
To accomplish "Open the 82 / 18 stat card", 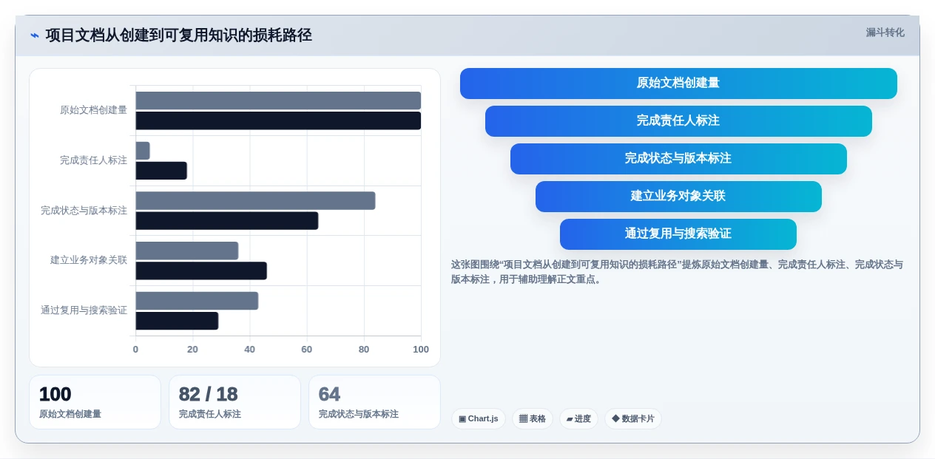I will 234,402.
